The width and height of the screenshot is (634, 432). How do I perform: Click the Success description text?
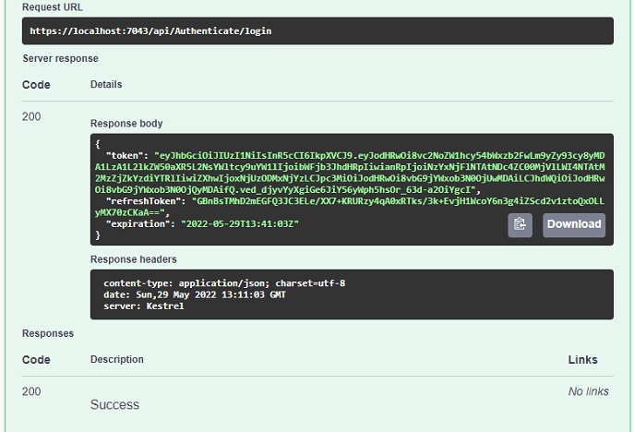pyautogui.click(x=114, y=404)
